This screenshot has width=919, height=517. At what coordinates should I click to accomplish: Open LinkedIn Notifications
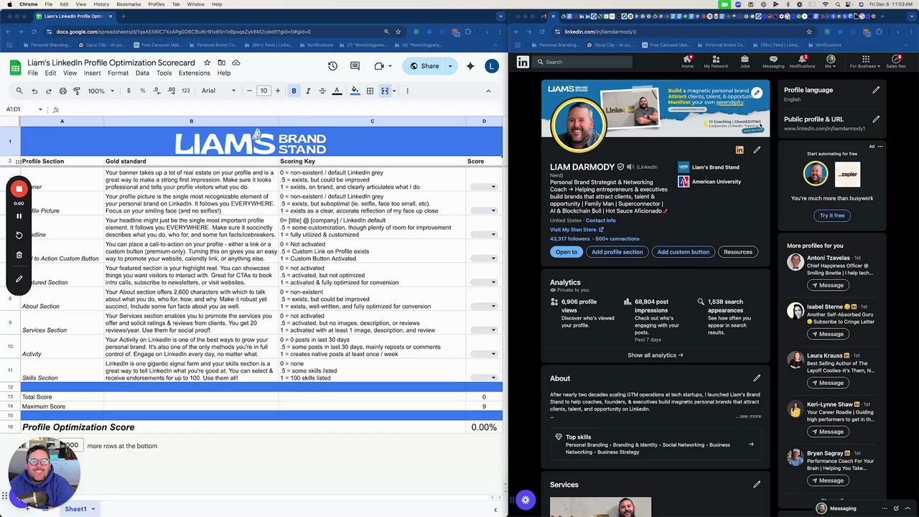click(802, 62)
